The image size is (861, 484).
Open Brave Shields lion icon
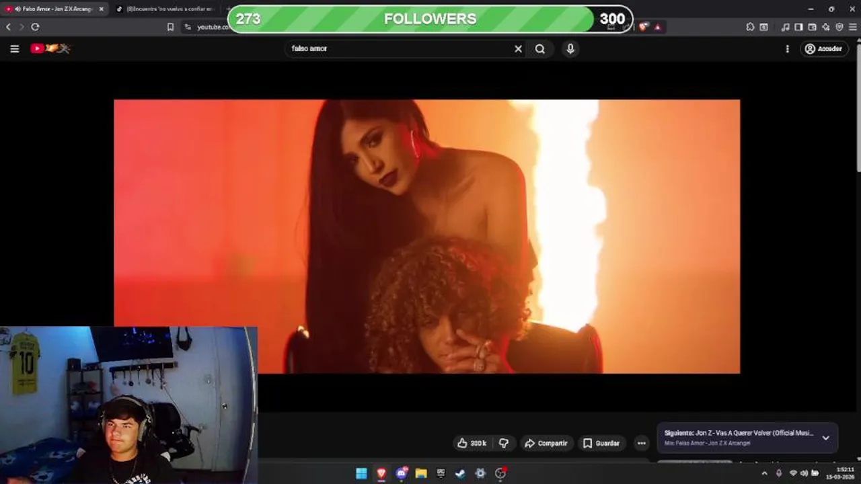tap(644, 27)
